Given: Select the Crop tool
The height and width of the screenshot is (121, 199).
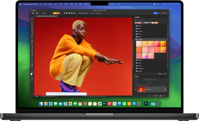Looking at the screenshot, I should pos(32,28).
